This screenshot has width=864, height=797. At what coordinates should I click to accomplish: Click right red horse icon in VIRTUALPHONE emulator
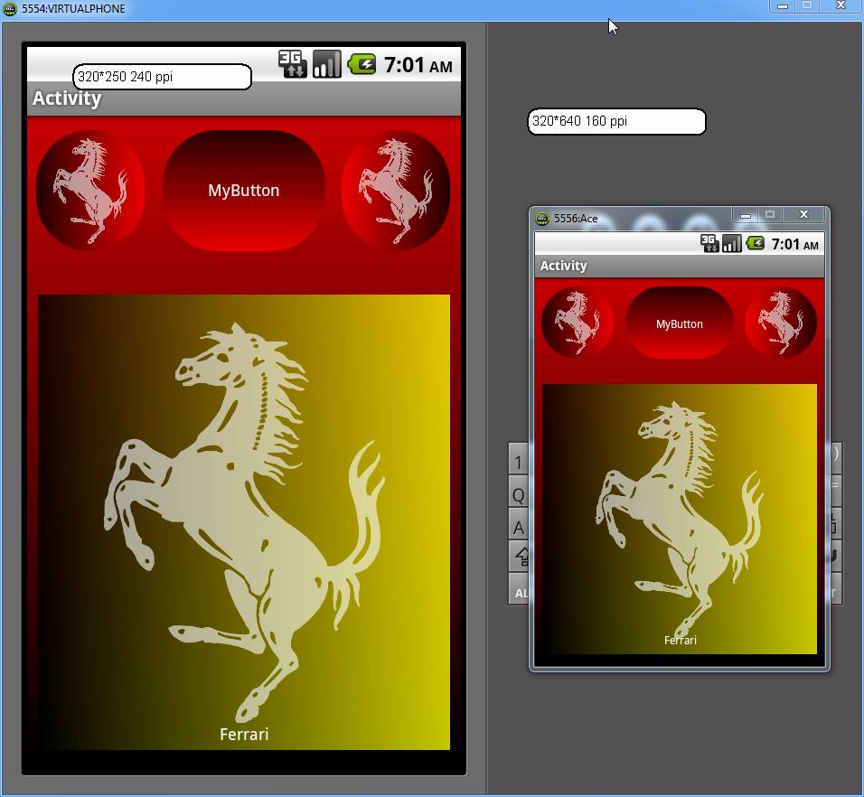tap(396, 190)
